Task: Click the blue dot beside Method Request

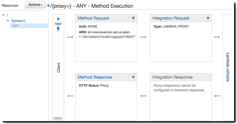Action: click(x=133, y=18)
